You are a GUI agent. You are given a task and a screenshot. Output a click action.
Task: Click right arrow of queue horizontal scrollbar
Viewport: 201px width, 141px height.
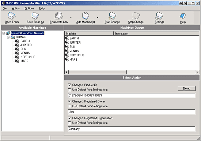197,72
